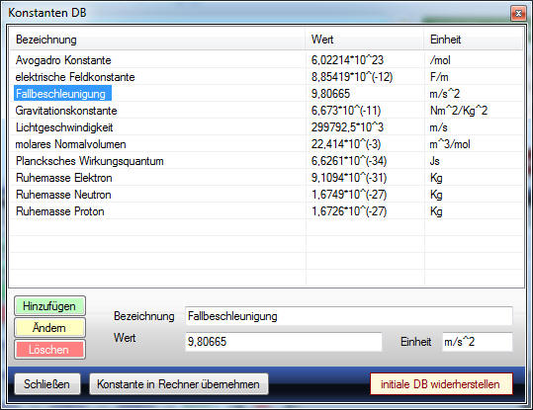This screenshot has width=533, height=410.
Task: Select the Ruhemasse Elektron row
Action: tap(266, 178)
